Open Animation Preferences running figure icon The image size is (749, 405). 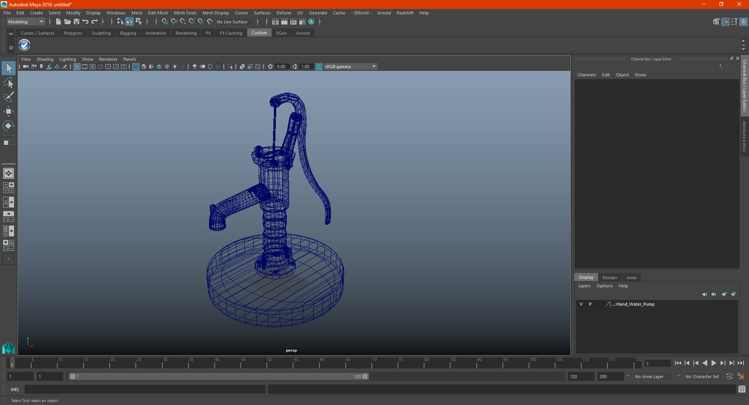(741, 377)
